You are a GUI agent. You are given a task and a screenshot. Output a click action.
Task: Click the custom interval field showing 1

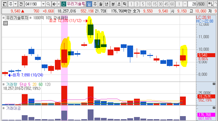(x=179, y=4)
